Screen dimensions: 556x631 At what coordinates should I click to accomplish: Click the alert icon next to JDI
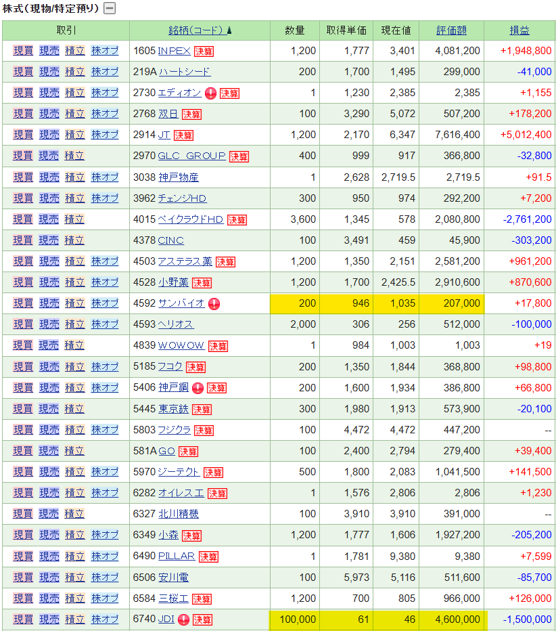tap(184, 619)
